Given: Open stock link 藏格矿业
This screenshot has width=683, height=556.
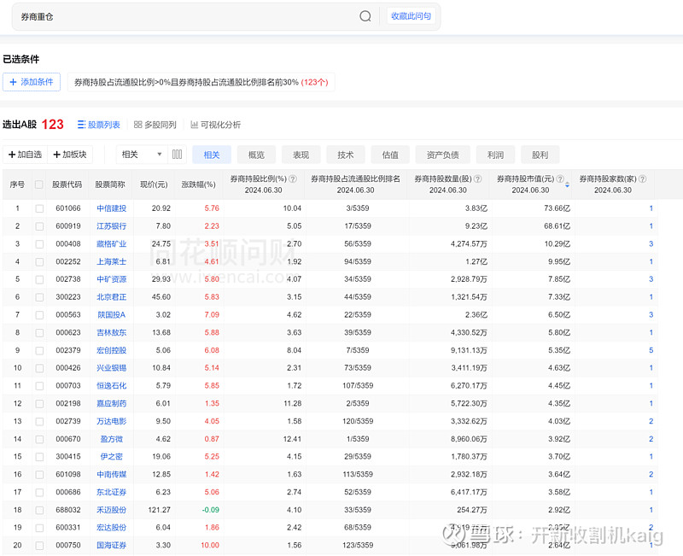Looking at the screenshot, I should pos(112,244).
